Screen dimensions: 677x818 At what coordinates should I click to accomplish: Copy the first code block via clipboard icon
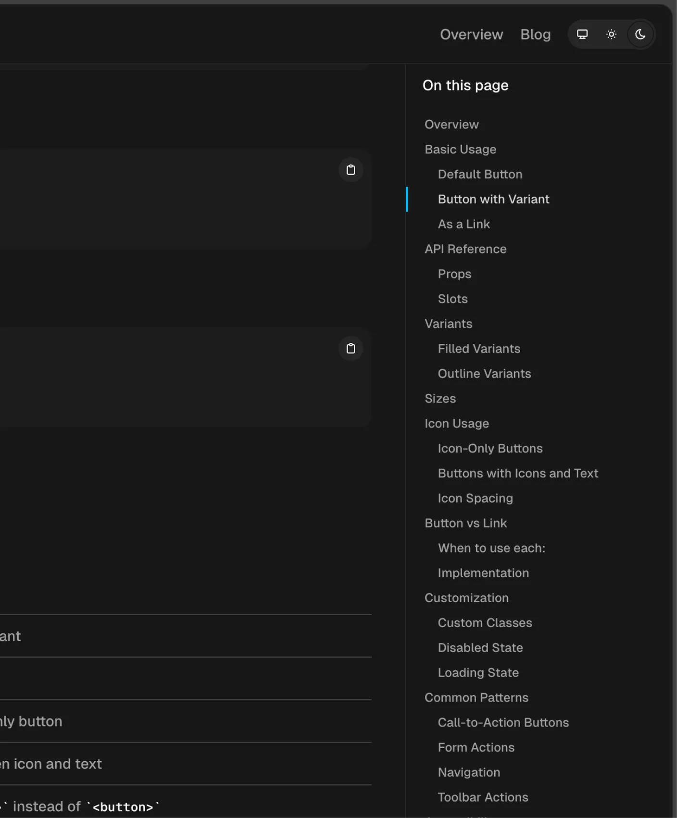pyautogui.click(x=351, y=170)
